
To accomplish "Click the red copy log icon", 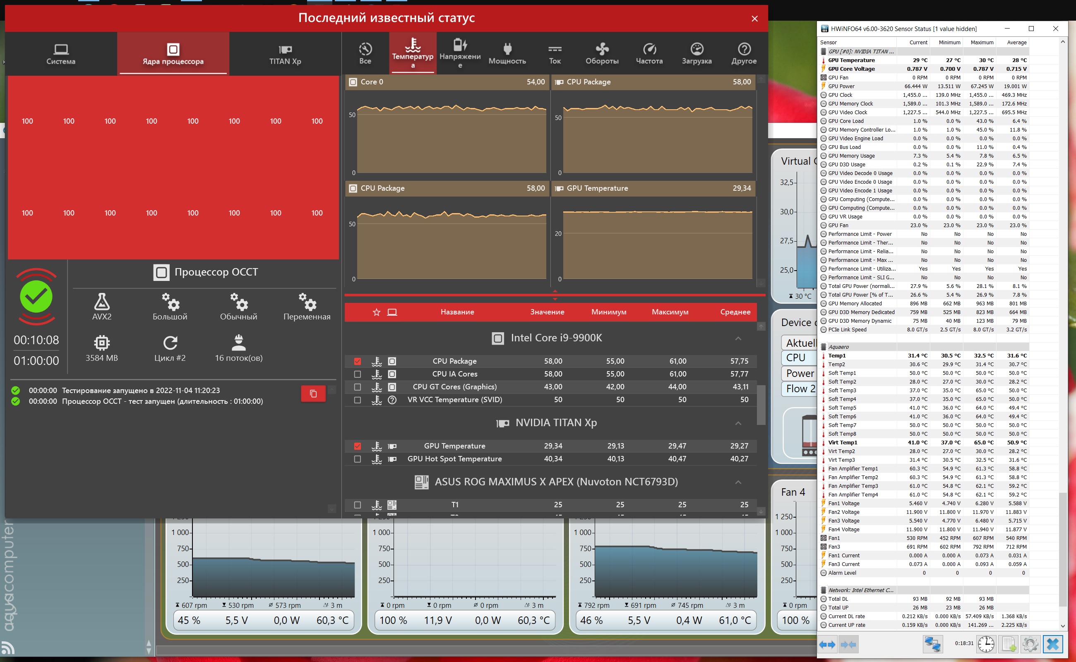I will (313, 393).
